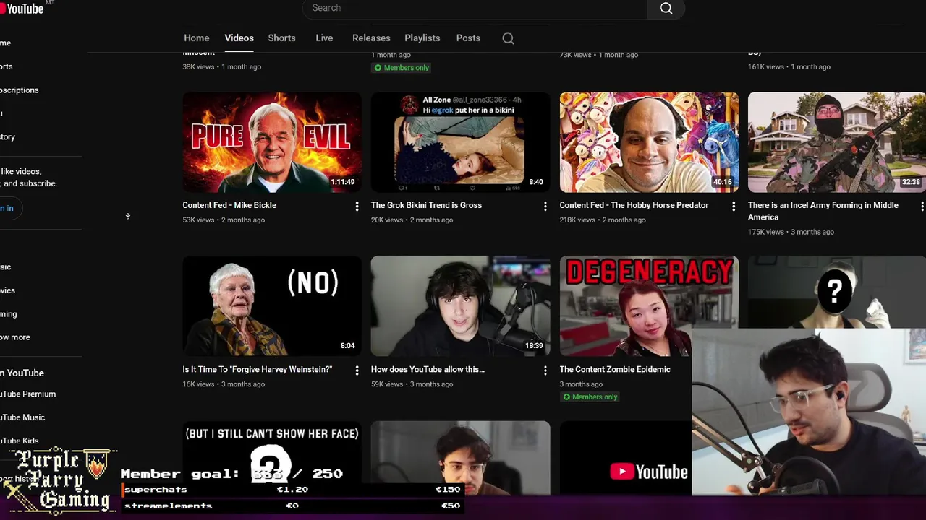Open the Shorts tab
The height and width of the screenshot is (520, 926).
[x=281, y=38]
